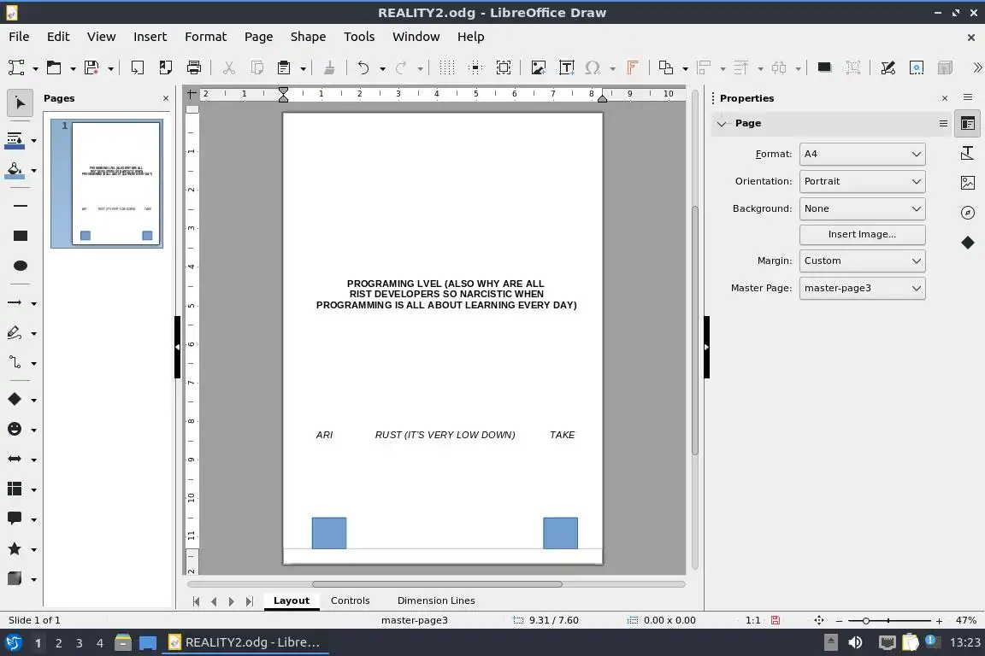The height and width of the screenshot is (656, 985).
Task: Switch to the Dimension Lines layer tab
Action: pos(436,600)
